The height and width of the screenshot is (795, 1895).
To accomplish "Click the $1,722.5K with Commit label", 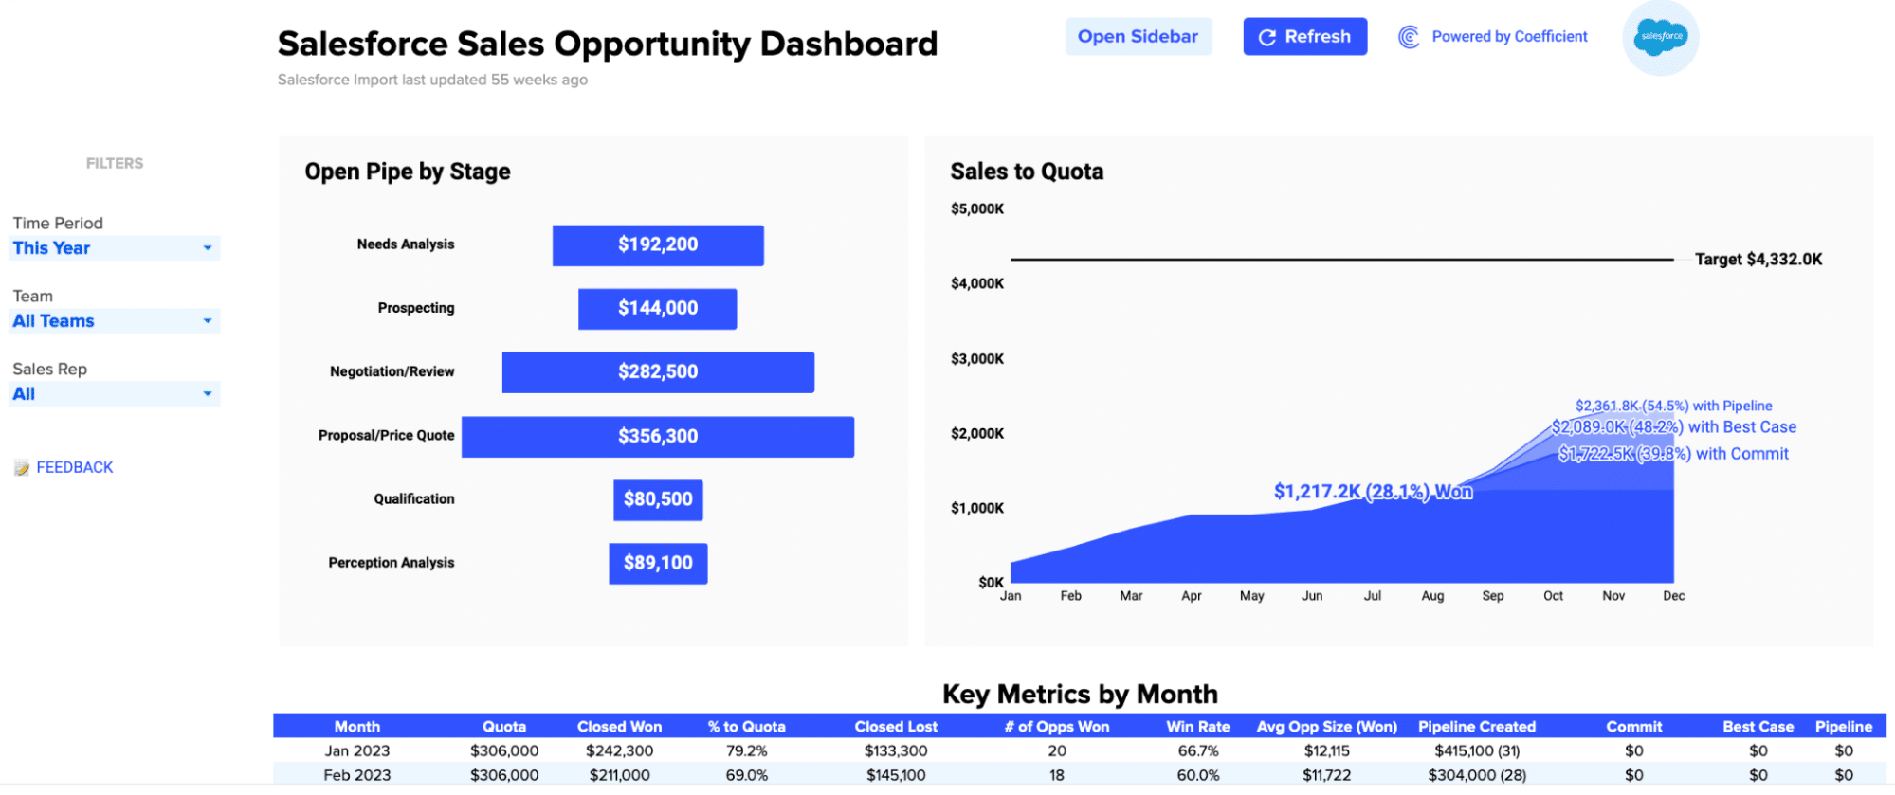I will pyautogui.click(x=1674, y=454).
